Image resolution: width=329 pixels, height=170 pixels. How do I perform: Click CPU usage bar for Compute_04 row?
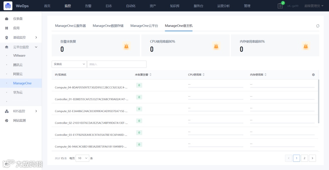tap(216, 87)
